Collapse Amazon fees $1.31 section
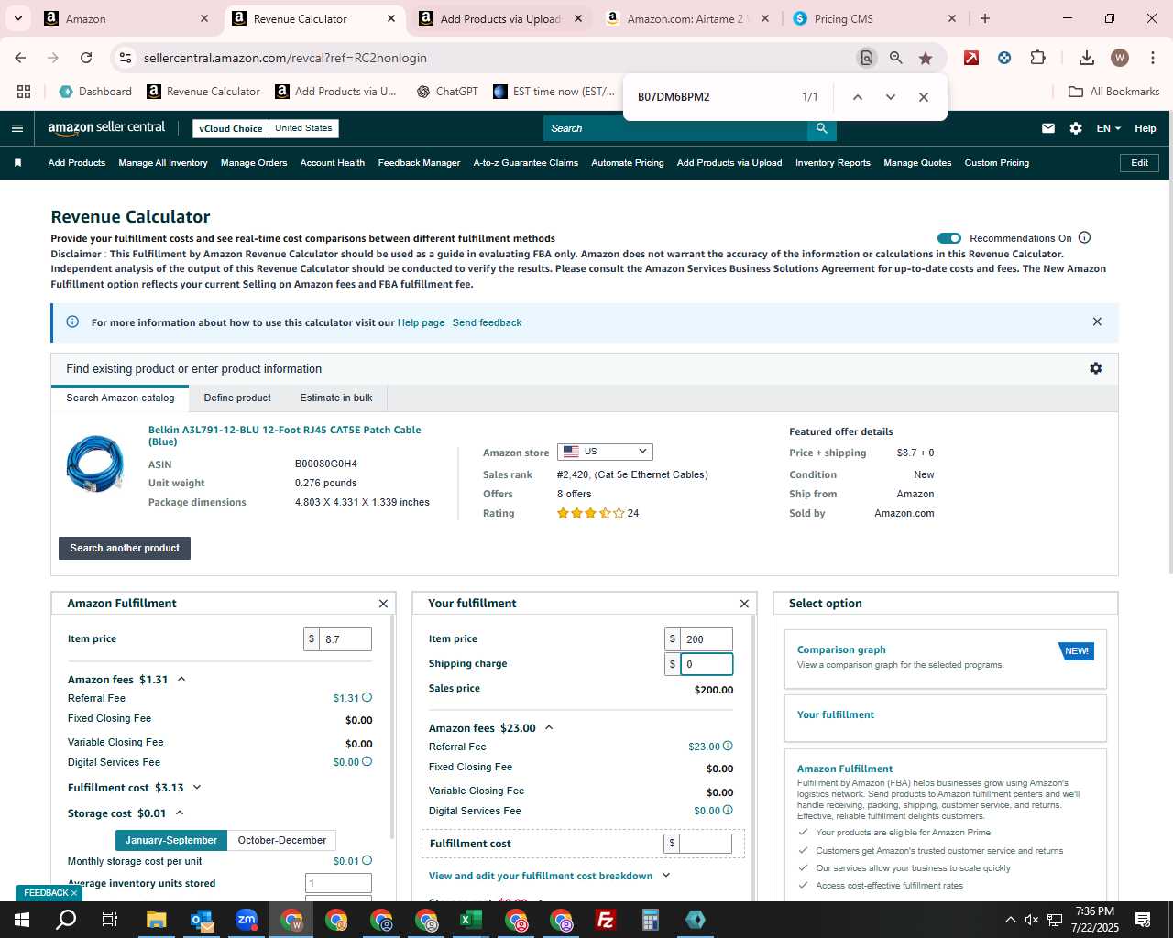The width and height of the screenshot is (1173, 938). [181, 679]
